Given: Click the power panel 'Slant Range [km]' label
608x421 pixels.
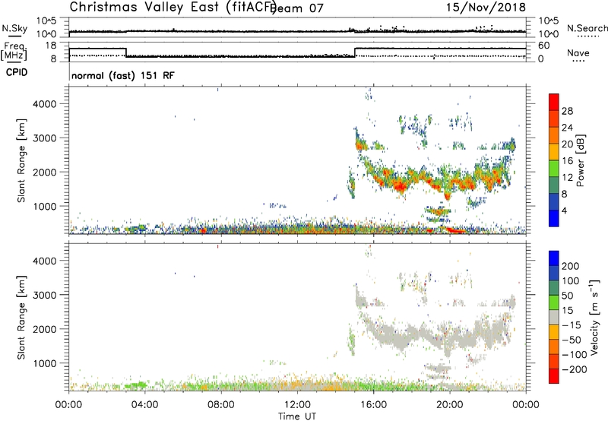Looking at the screenshot, I should (x=21, y=160).
